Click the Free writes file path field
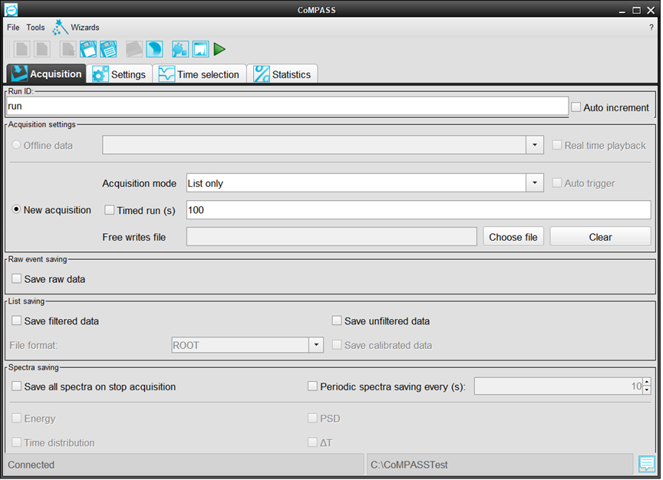 click(331, 237)
